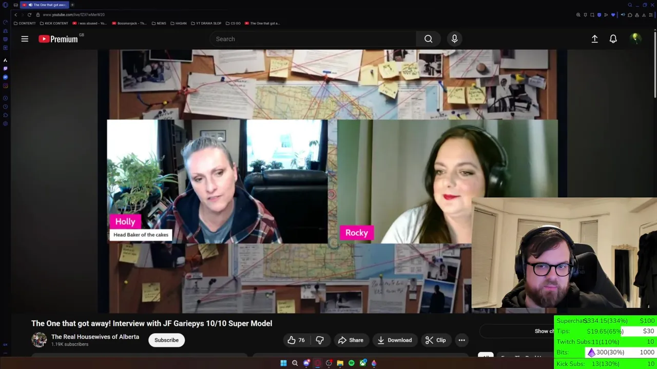This screenshot has width=657, height=369.
Task: Open the Windows Start menu
Action: pyautogui.click(x=283, y=363)
